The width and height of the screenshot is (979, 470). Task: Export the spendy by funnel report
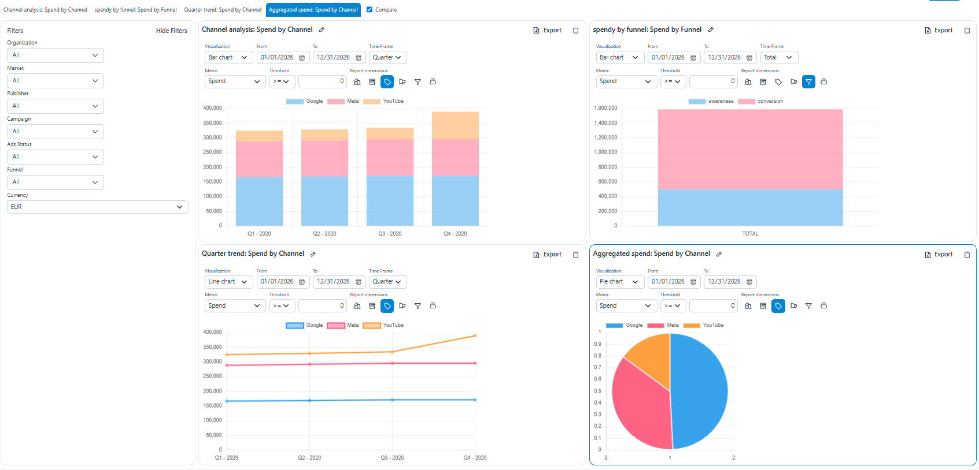(x=939, y=31)
